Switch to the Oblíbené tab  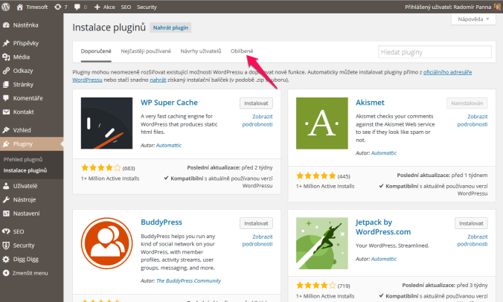(x=242, y=51)
